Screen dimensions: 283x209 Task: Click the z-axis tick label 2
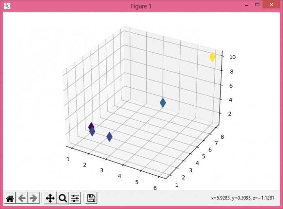click(x=230, y=114)
